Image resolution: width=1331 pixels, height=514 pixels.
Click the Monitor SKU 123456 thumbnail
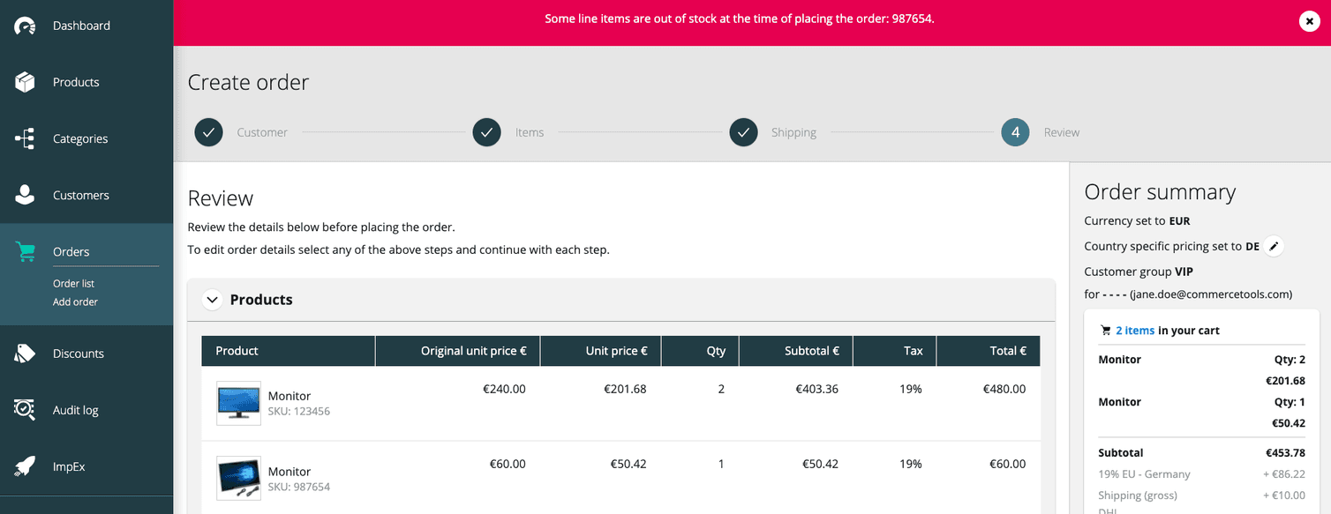(x=237, y=403)
